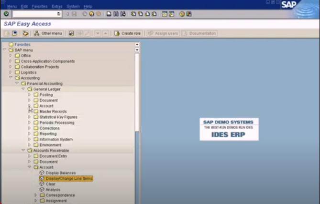
Task: Expand the Reporting folder
Action: click(x=29, y=133)
